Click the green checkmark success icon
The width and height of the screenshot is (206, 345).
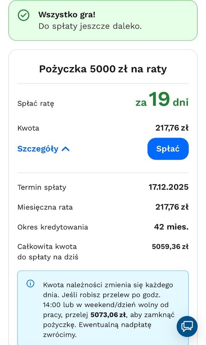[x=24, y=15]
